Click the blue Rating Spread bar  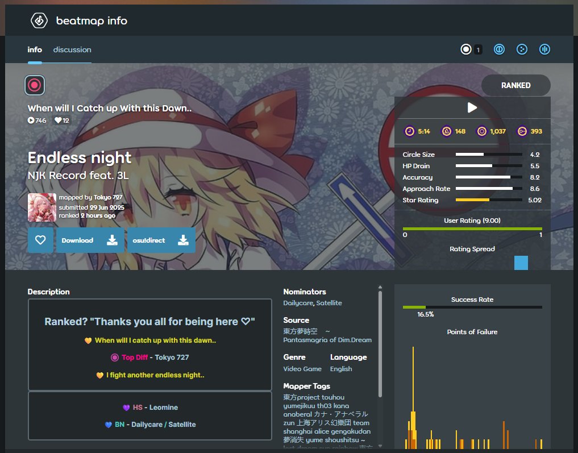pos(521,263)
